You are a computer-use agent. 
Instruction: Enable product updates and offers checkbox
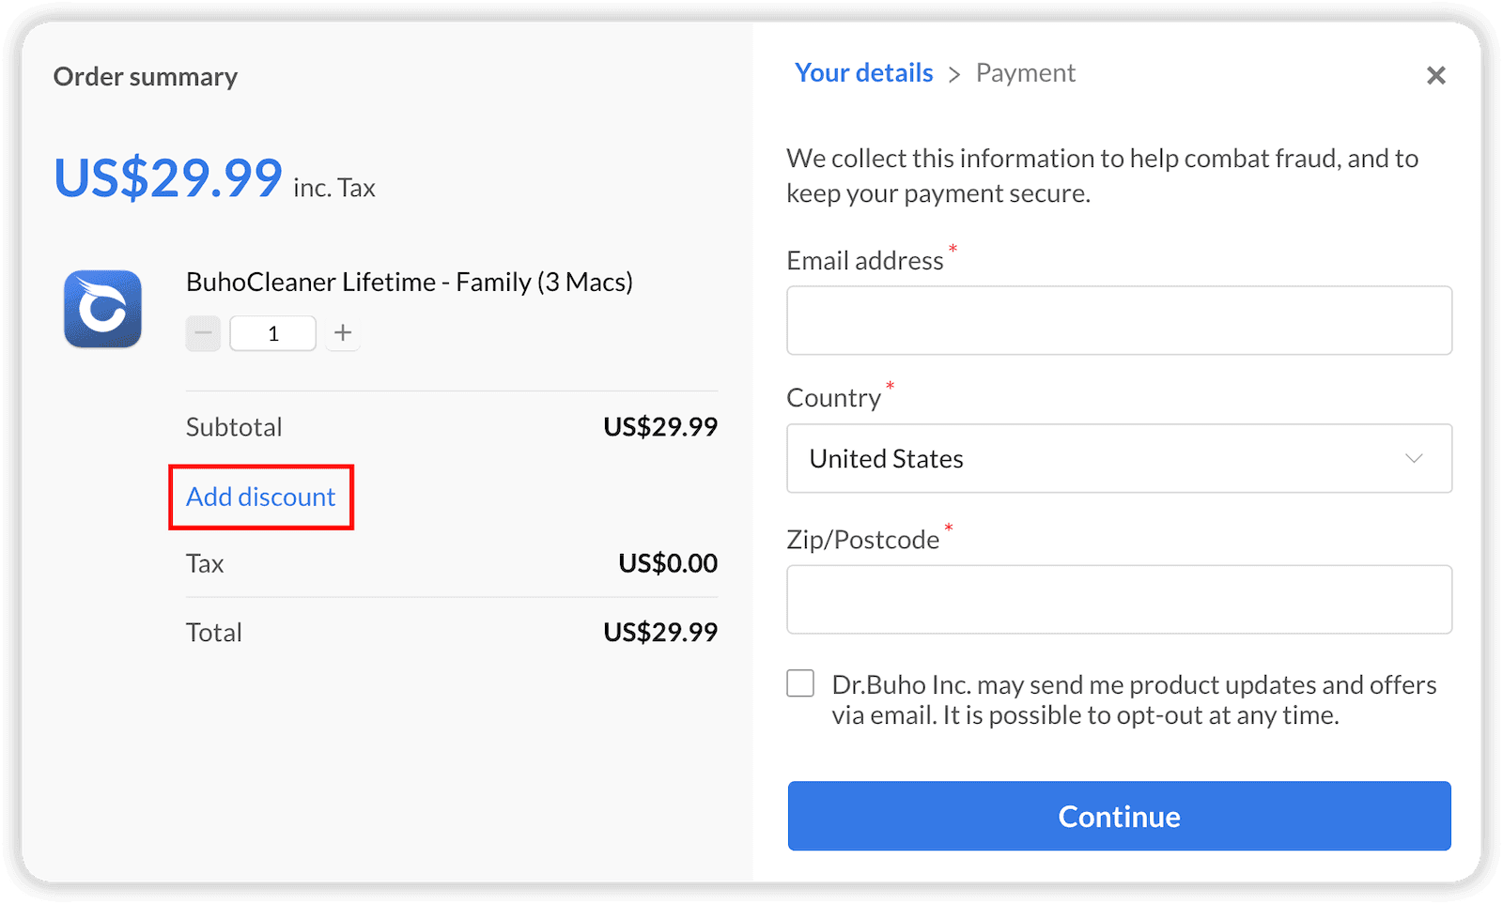tap(800, 683)
